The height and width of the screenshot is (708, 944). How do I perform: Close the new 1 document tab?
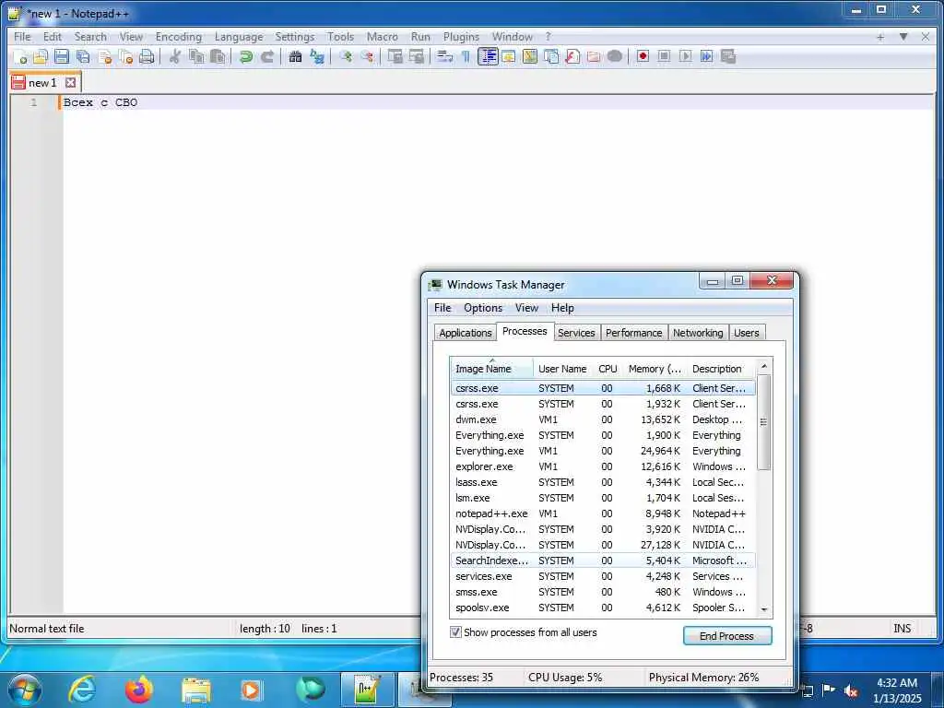[70, 82]
